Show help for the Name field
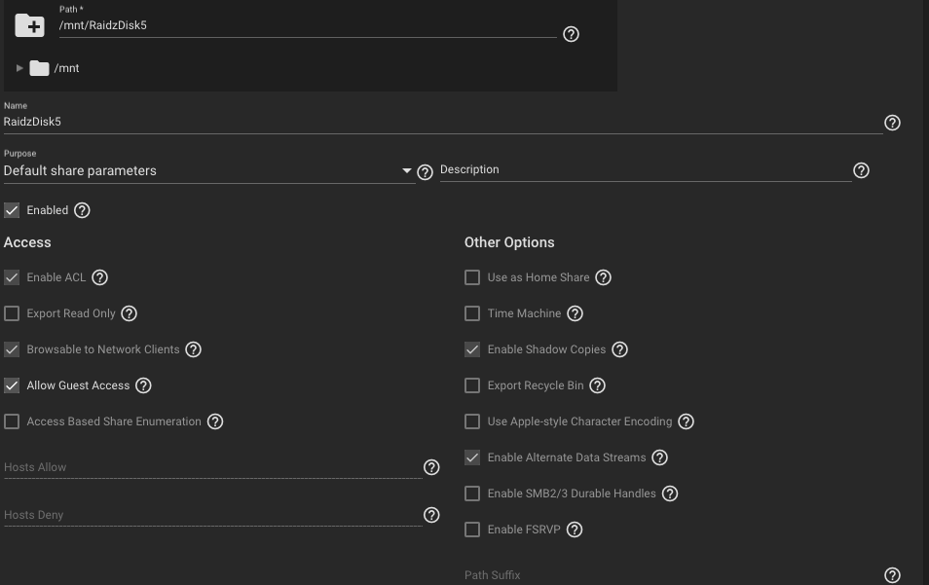Screen dimensions: 929x585 pos(892,123)
